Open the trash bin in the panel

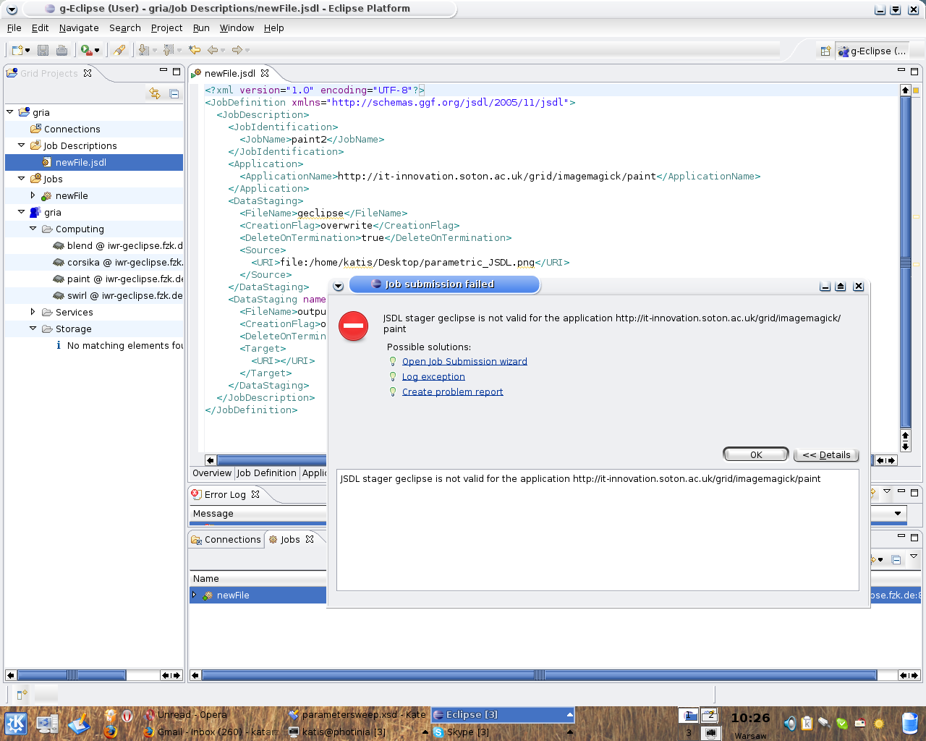coord(911,723)
